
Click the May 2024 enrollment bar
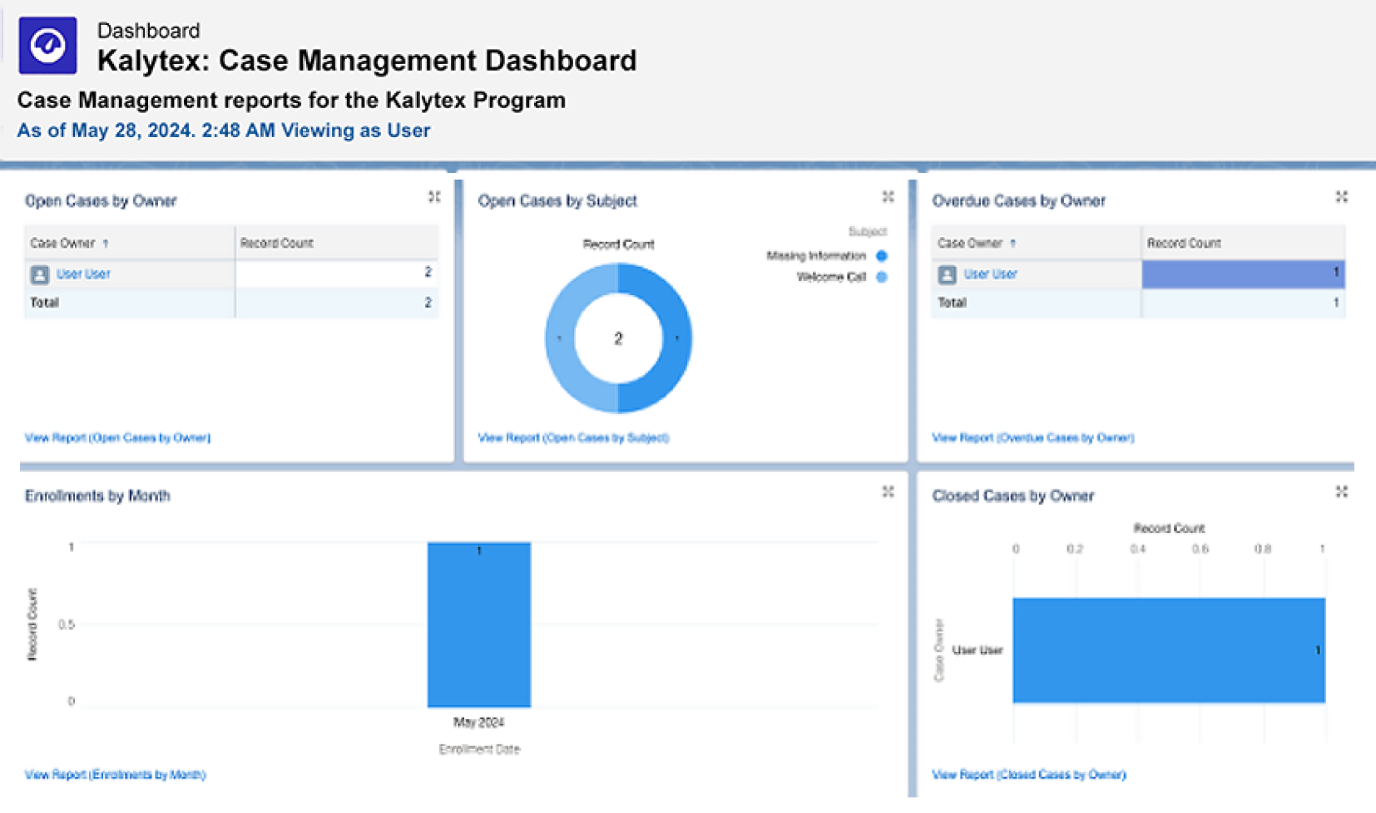pyautogui.click(x=479, y=625)
